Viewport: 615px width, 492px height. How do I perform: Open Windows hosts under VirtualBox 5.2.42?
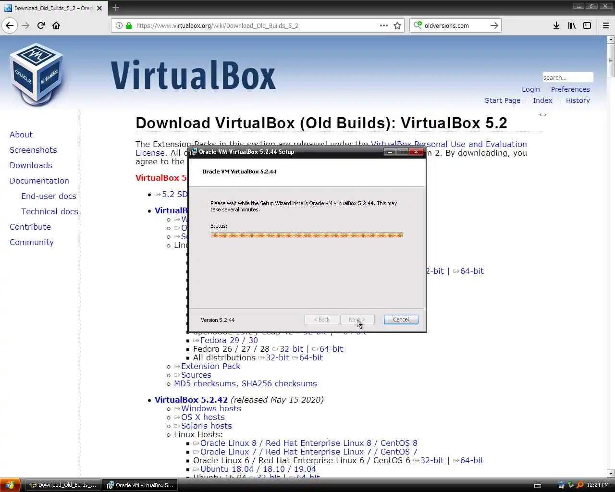[x=211, y=408]
